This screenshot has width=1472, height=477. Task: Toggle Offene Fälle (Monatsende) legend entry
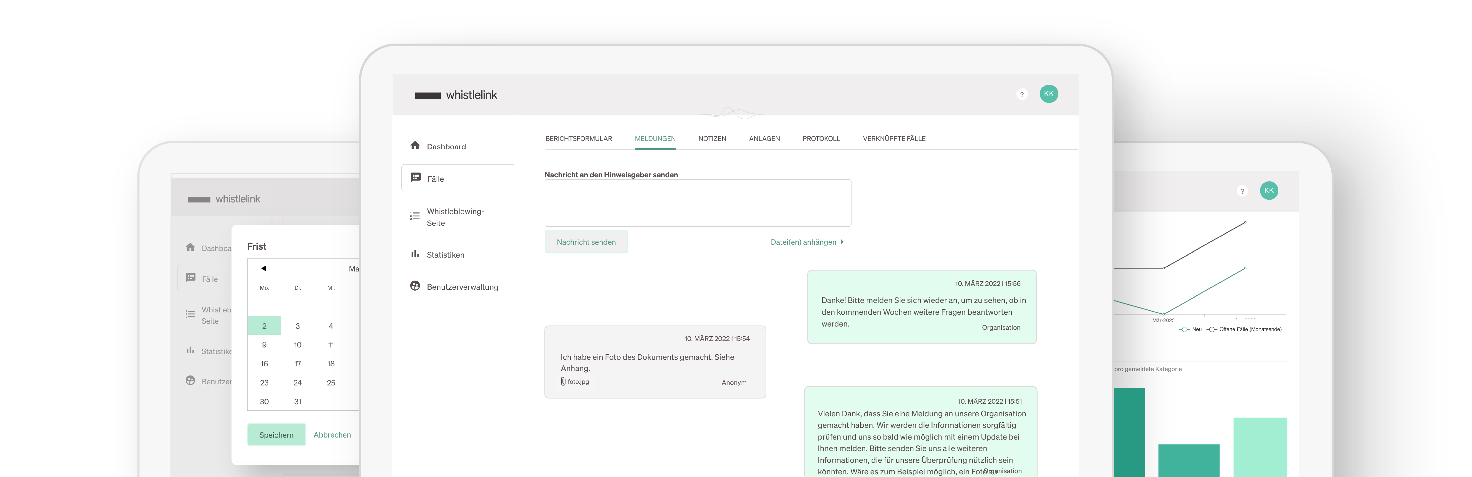click(x=1244, y=329)
